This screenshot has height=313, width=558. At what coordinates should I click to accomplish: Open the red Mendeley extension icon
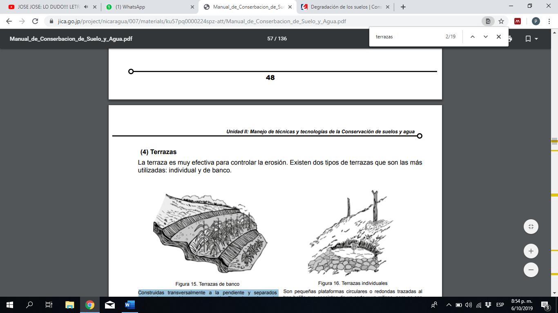[x=518, y=21]
